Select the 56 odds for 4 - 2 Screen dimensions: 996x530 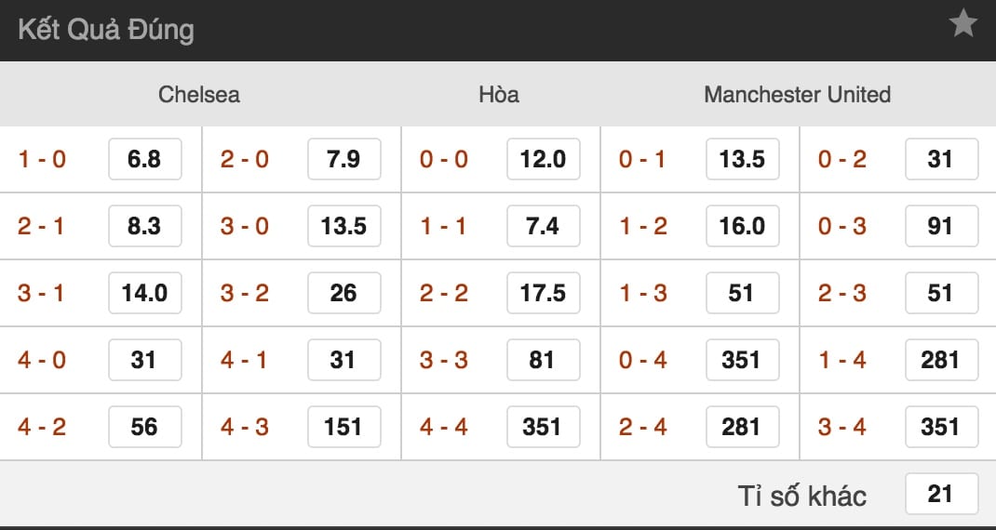[144, 427]
